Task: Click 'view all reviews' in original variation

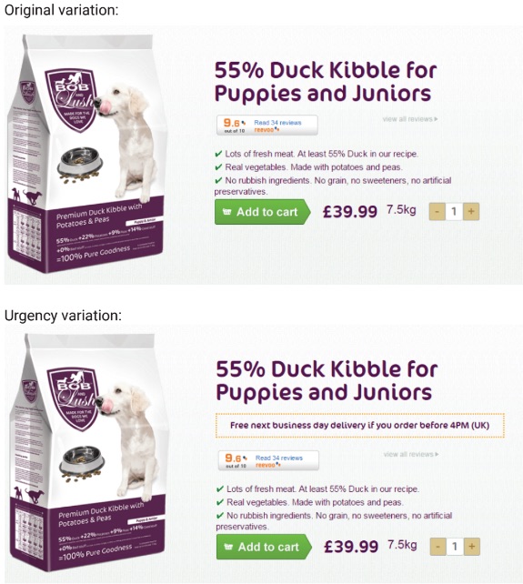Action: [409, 119]
